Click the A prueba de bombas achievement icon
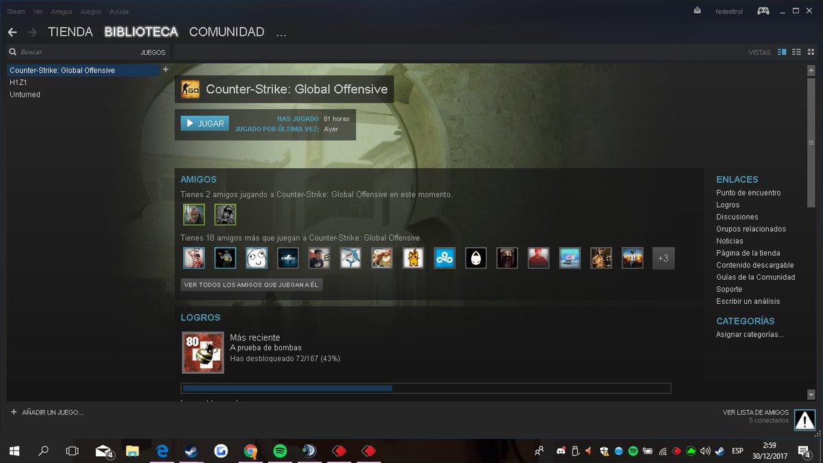Image resolution: width=823 pixels, height=463 pixels. point(203,353)
